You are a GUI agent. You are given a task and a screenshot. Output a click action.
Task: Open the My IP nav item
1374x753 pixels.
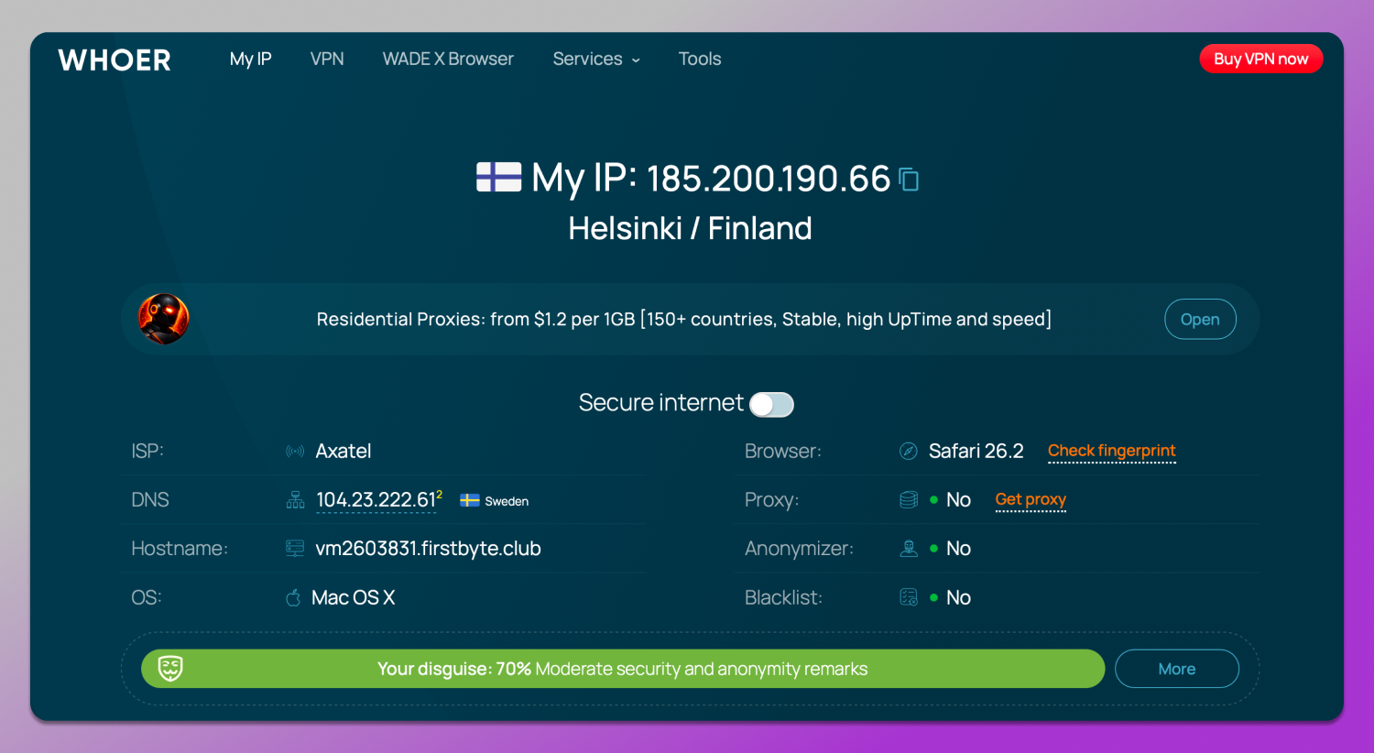(x=250, y=60)
